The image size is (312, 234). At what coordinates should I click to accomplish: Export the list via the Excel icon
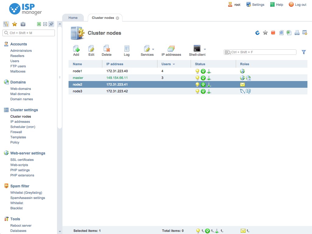tap(289, 33)
